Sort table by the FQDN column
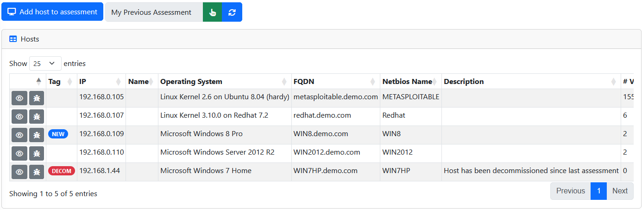Image resolution: width=642 pixels, height=210 pixels. (336, 82)
